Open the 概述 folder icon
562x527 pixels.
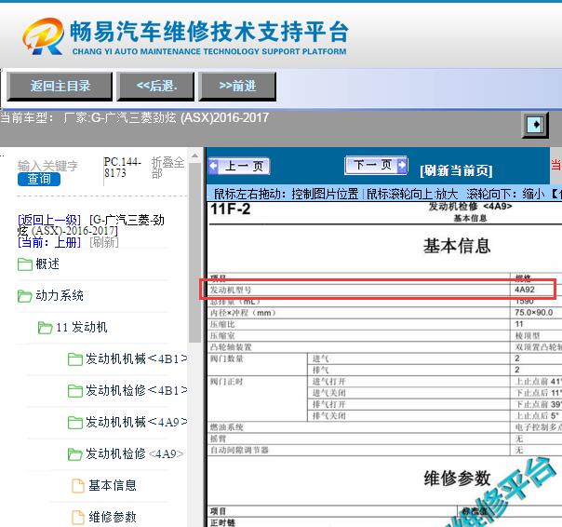(x=25, y=264)
